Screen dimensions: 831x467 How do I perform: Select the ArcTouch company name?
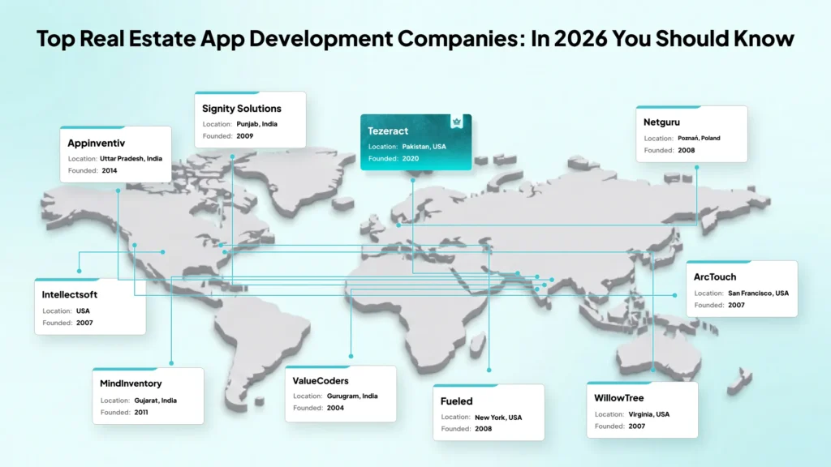pos(715,277)
